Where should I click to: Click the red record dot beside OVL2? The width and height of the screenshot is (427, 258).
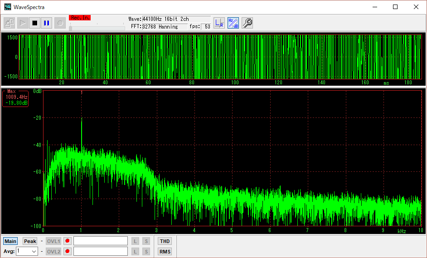68,252
